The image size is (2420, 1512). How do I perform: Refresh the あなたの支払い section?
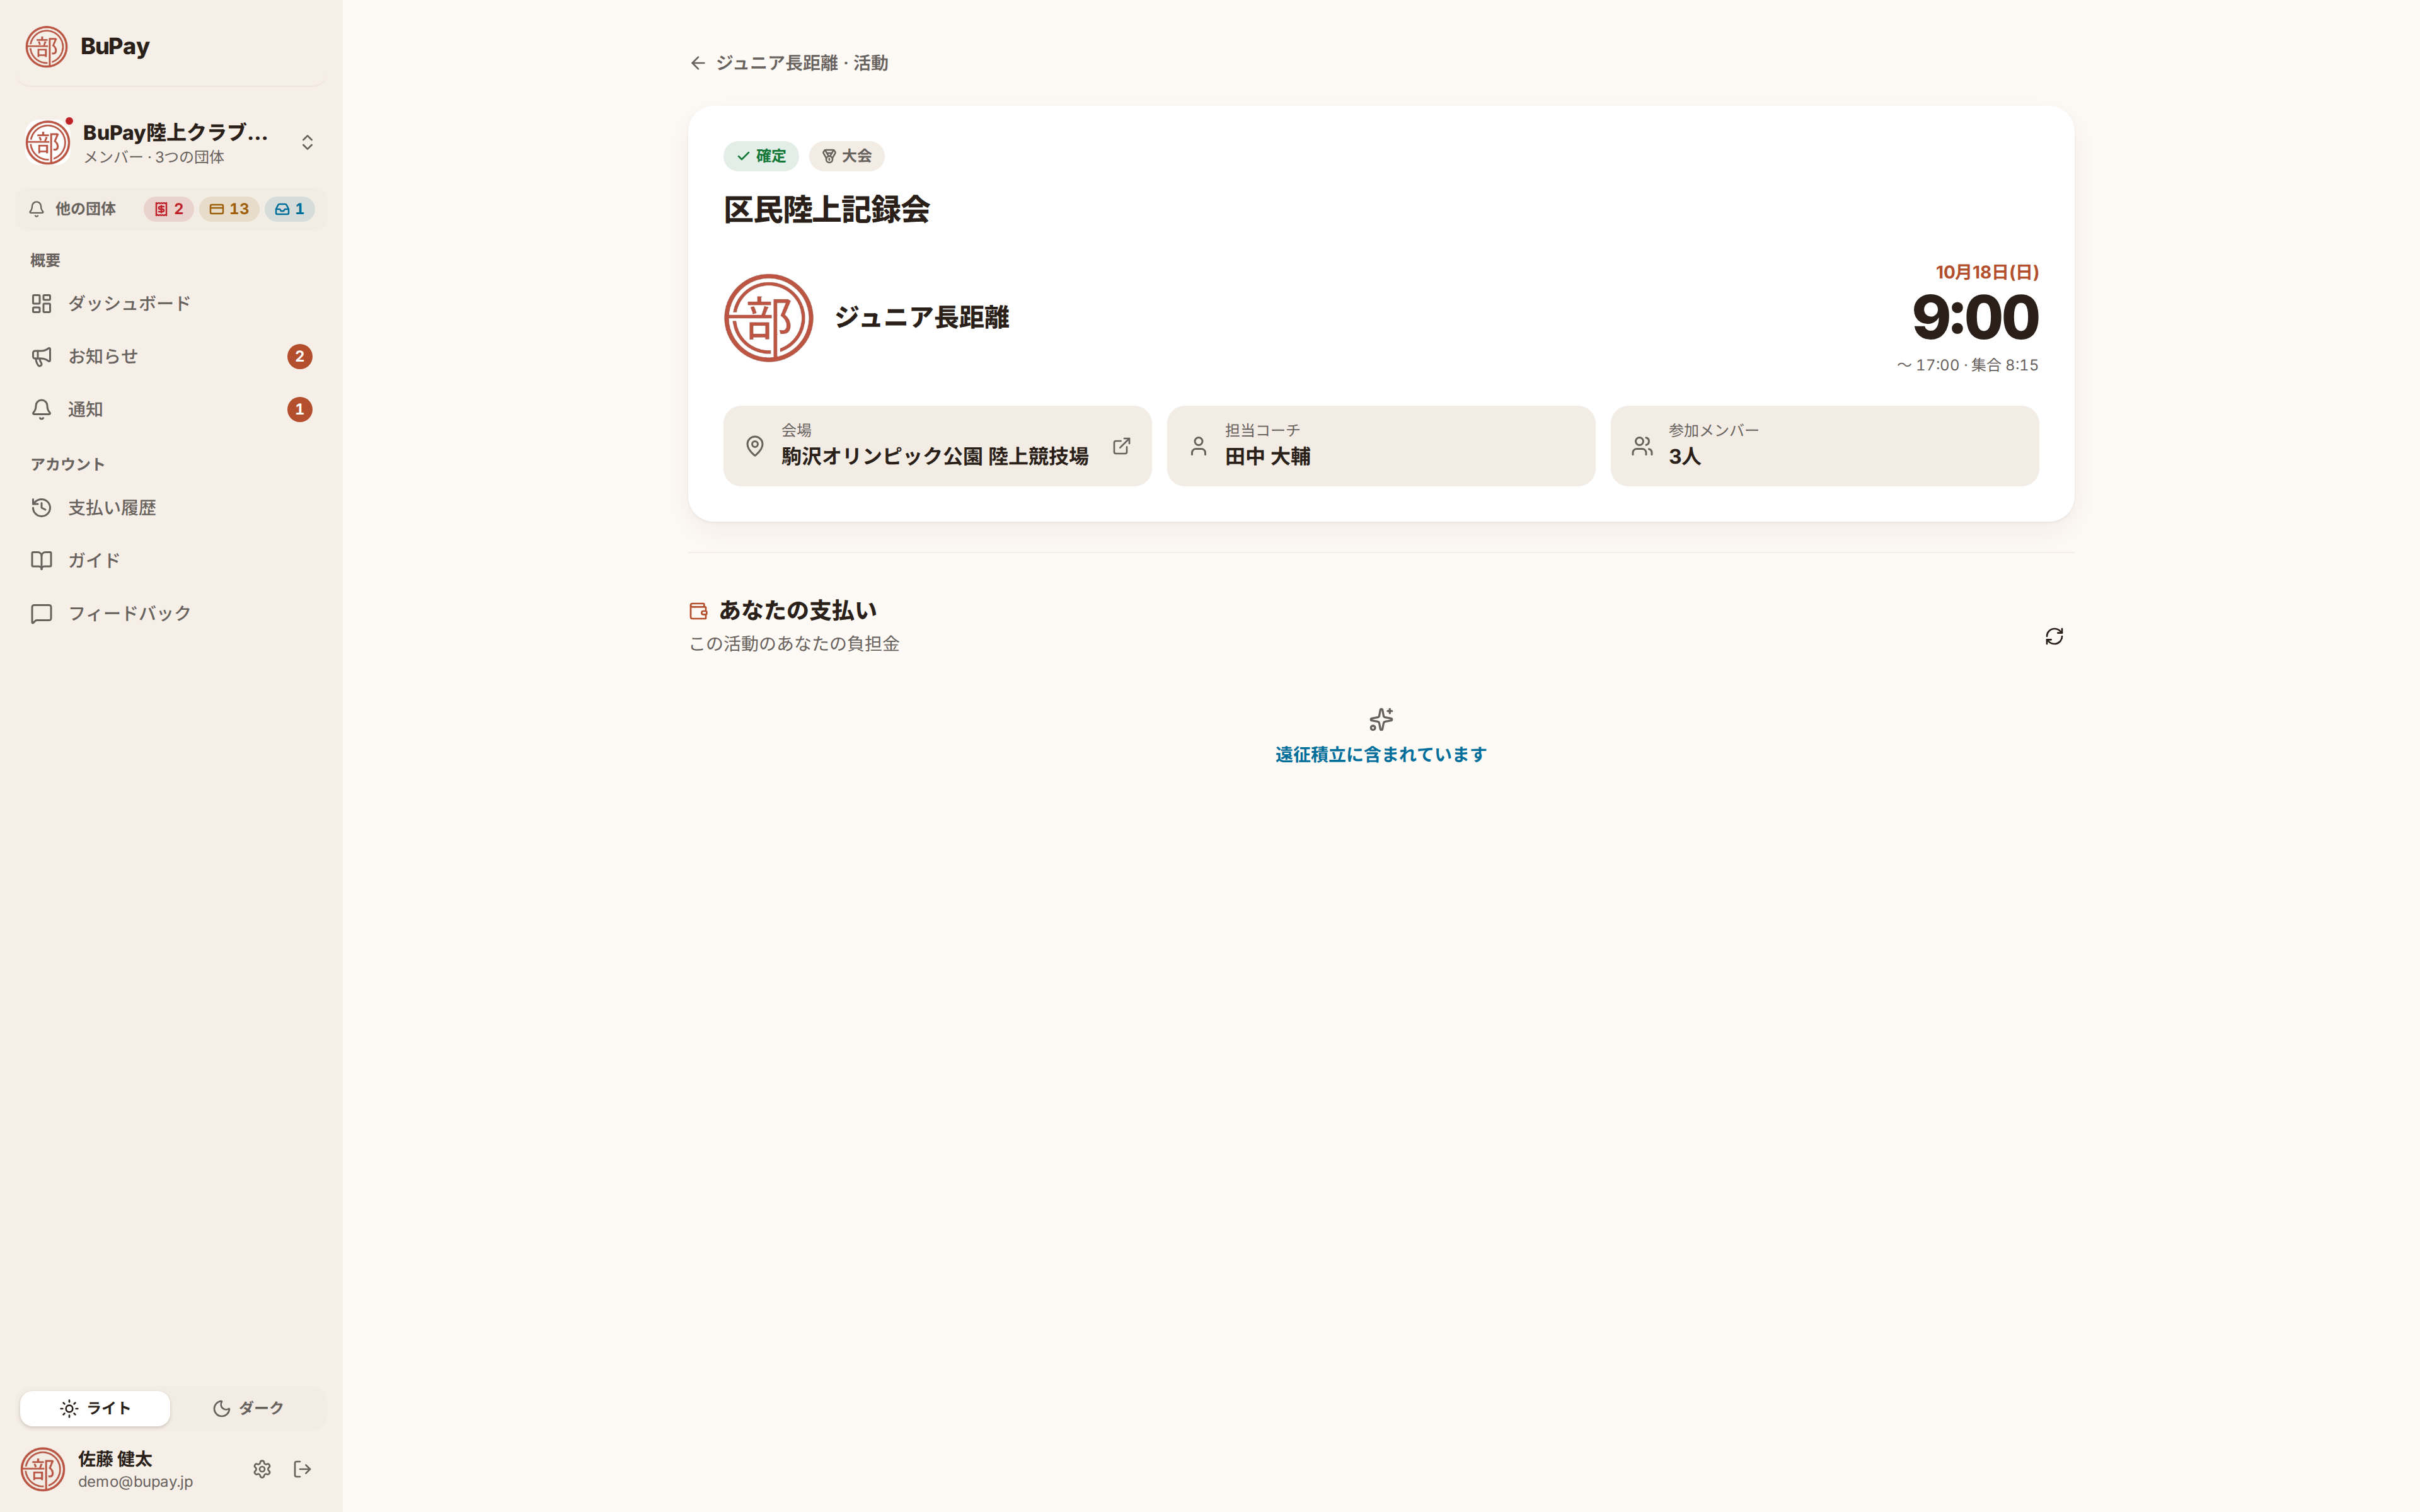click(2054, 637)
